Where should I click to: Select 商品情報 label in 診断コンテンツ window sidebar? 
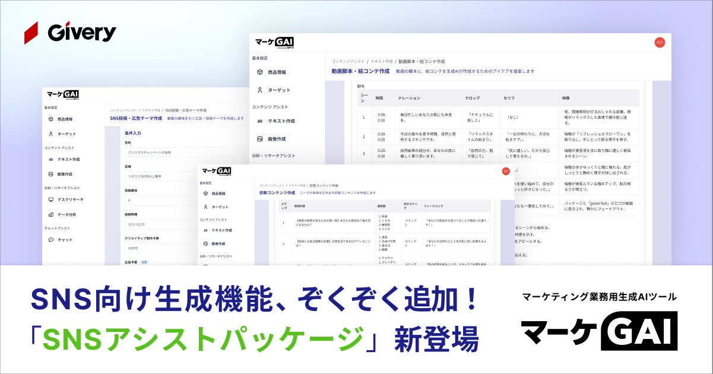(x=219, y=194)
